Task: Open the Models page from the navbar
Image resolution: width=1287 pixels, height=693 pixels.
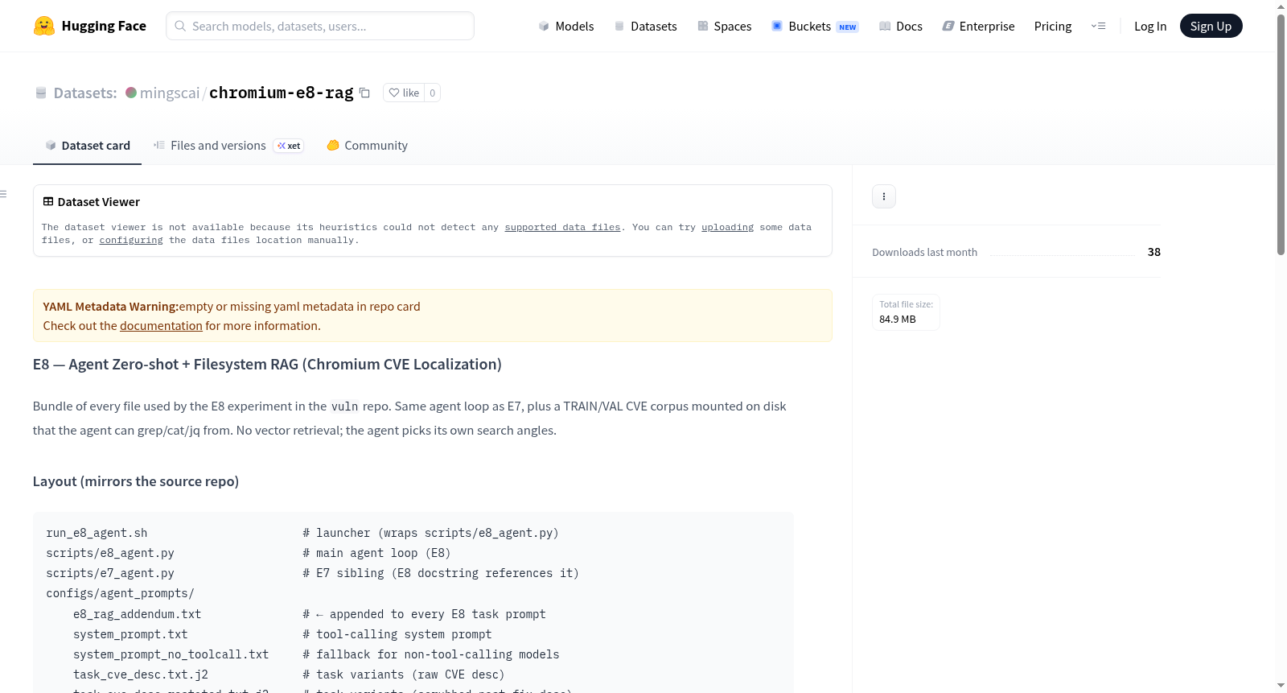Action: click(566, 26)
